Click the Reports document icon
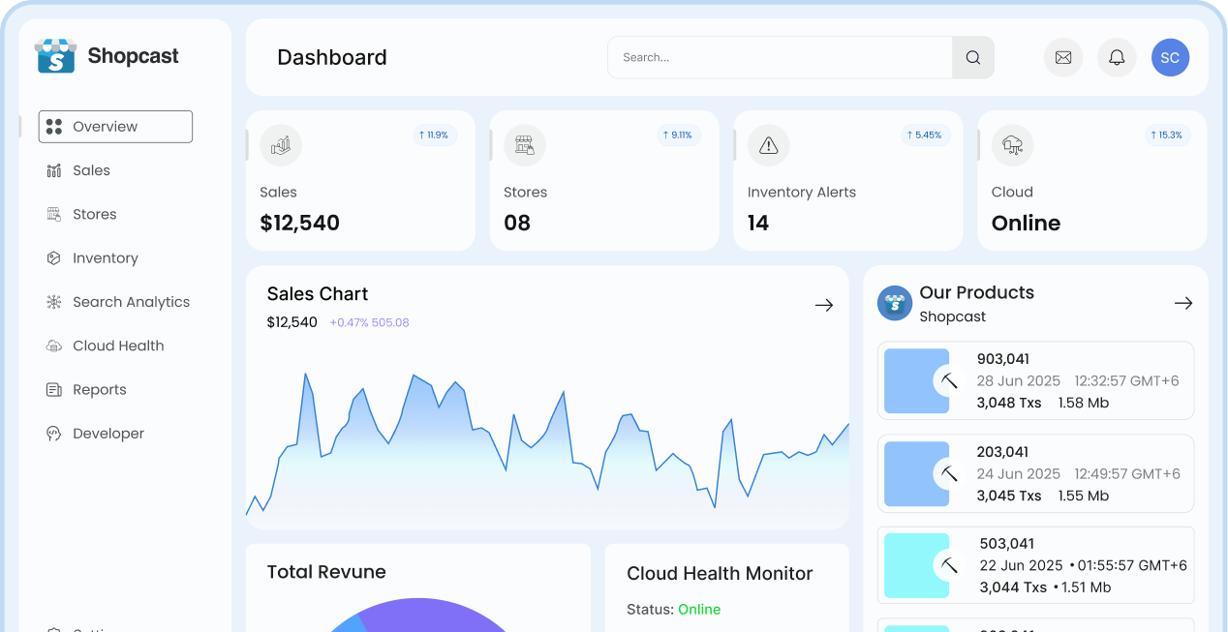Image resolution: width=1228 pixels, height=632 pixels. (x=55, y=389)
